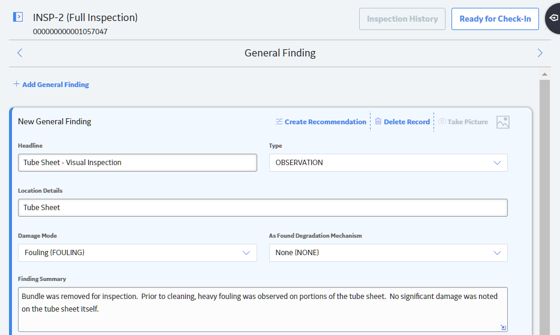560x335 pixels.
Task: Click the eye icon at top right
Action: (x=553, y=18)
